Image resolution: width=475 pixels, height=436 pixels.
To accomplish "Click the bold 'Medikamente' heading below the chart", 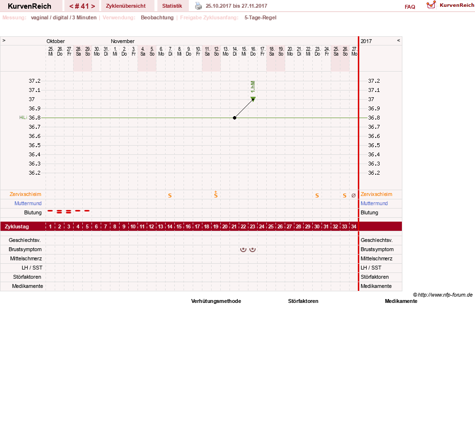I will pos(401,301).
